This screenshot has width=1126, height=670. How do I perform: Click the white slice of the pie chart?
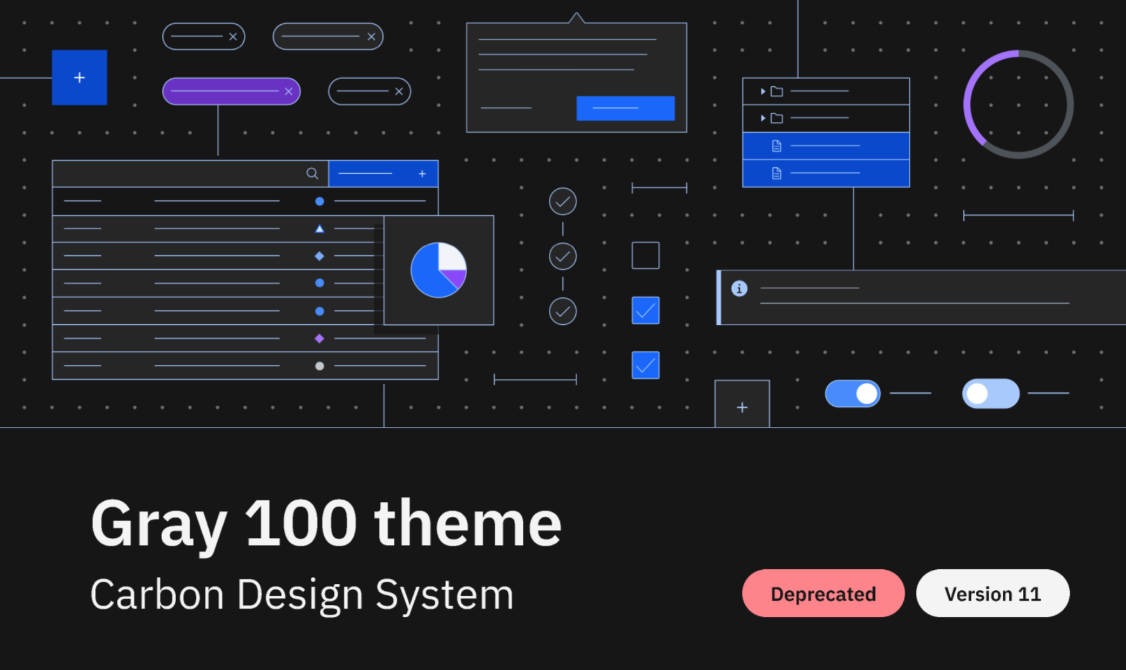point(451,257)
